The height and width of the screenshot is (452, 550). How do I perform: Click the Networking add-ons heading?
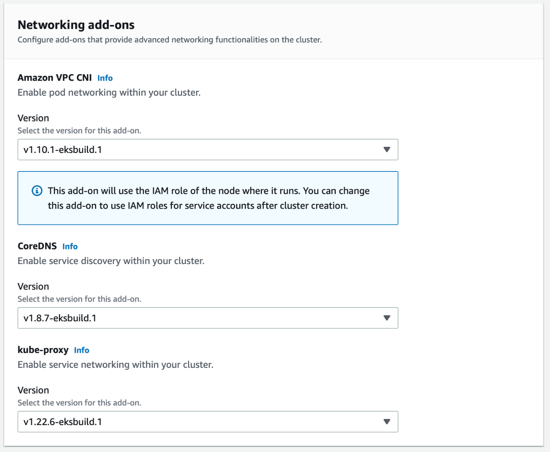pyautogui.click(x=76, y=25)
